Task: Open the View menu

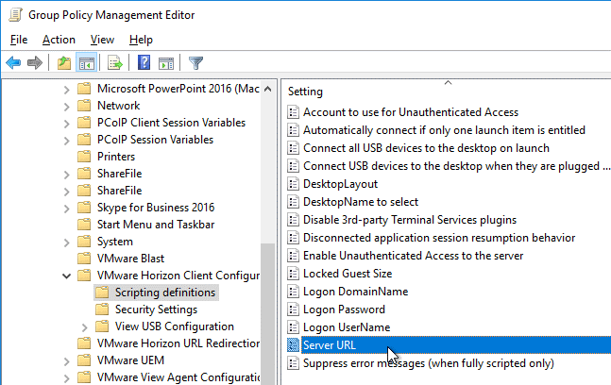Action: [102, 40]
